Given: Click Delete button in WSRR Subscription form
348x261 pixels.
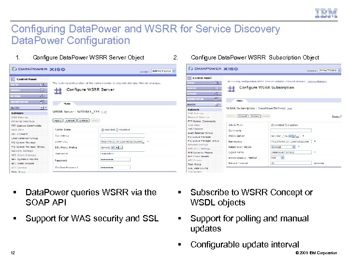Looking at the screenshot, I should pyautogui.click(x=255, y=116).
